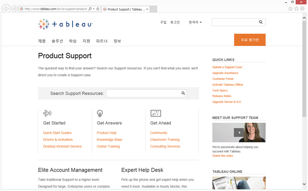The height and width of the screenshot is (191, 308).
Task: Click the refresh icon in address bar
Action: click(98, 9)
